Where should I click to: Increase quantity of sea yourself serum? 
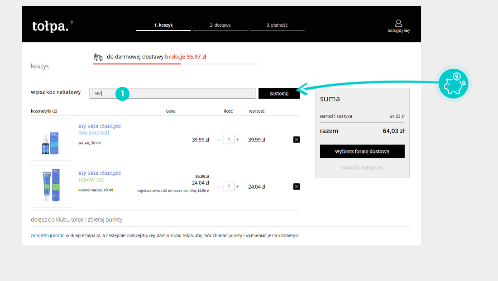click(x=238, y=140)
